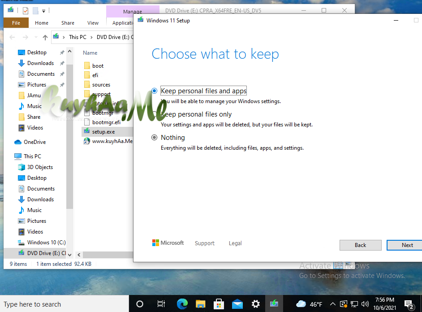Open the Application Tools tab
The width and height of the screenshot is (422, 312).
(123, 23)
